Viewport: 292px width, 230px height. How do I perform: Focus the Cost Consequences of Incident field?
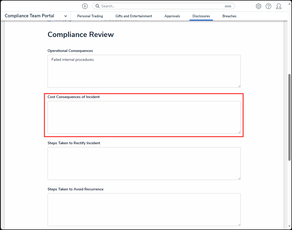(144, 117)
